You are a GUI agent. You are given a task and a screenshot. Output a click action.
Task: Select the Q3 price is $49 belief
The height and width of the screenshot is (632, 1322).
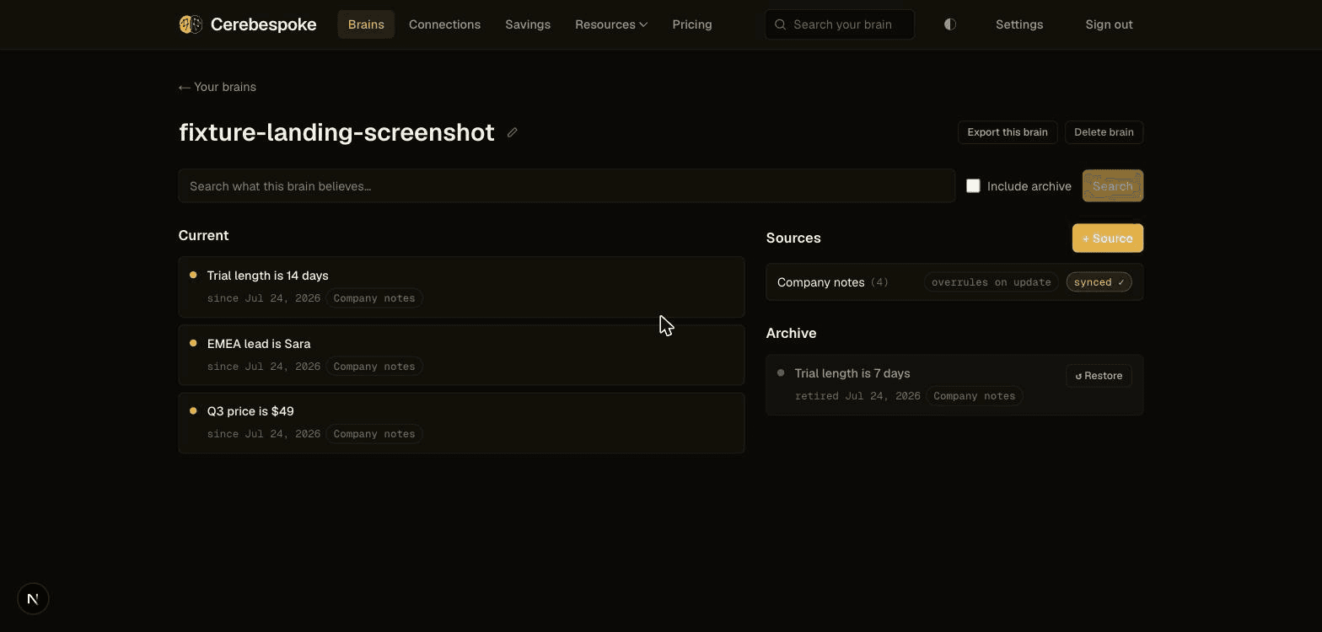coord(461,423)
